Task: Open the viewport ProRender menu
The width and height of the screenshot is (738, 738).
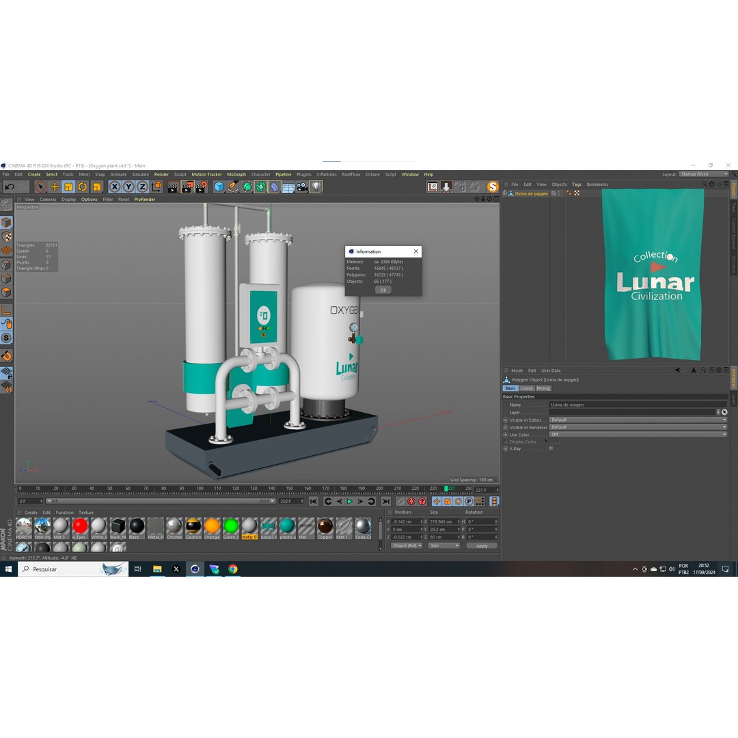Action: (144, 200)
